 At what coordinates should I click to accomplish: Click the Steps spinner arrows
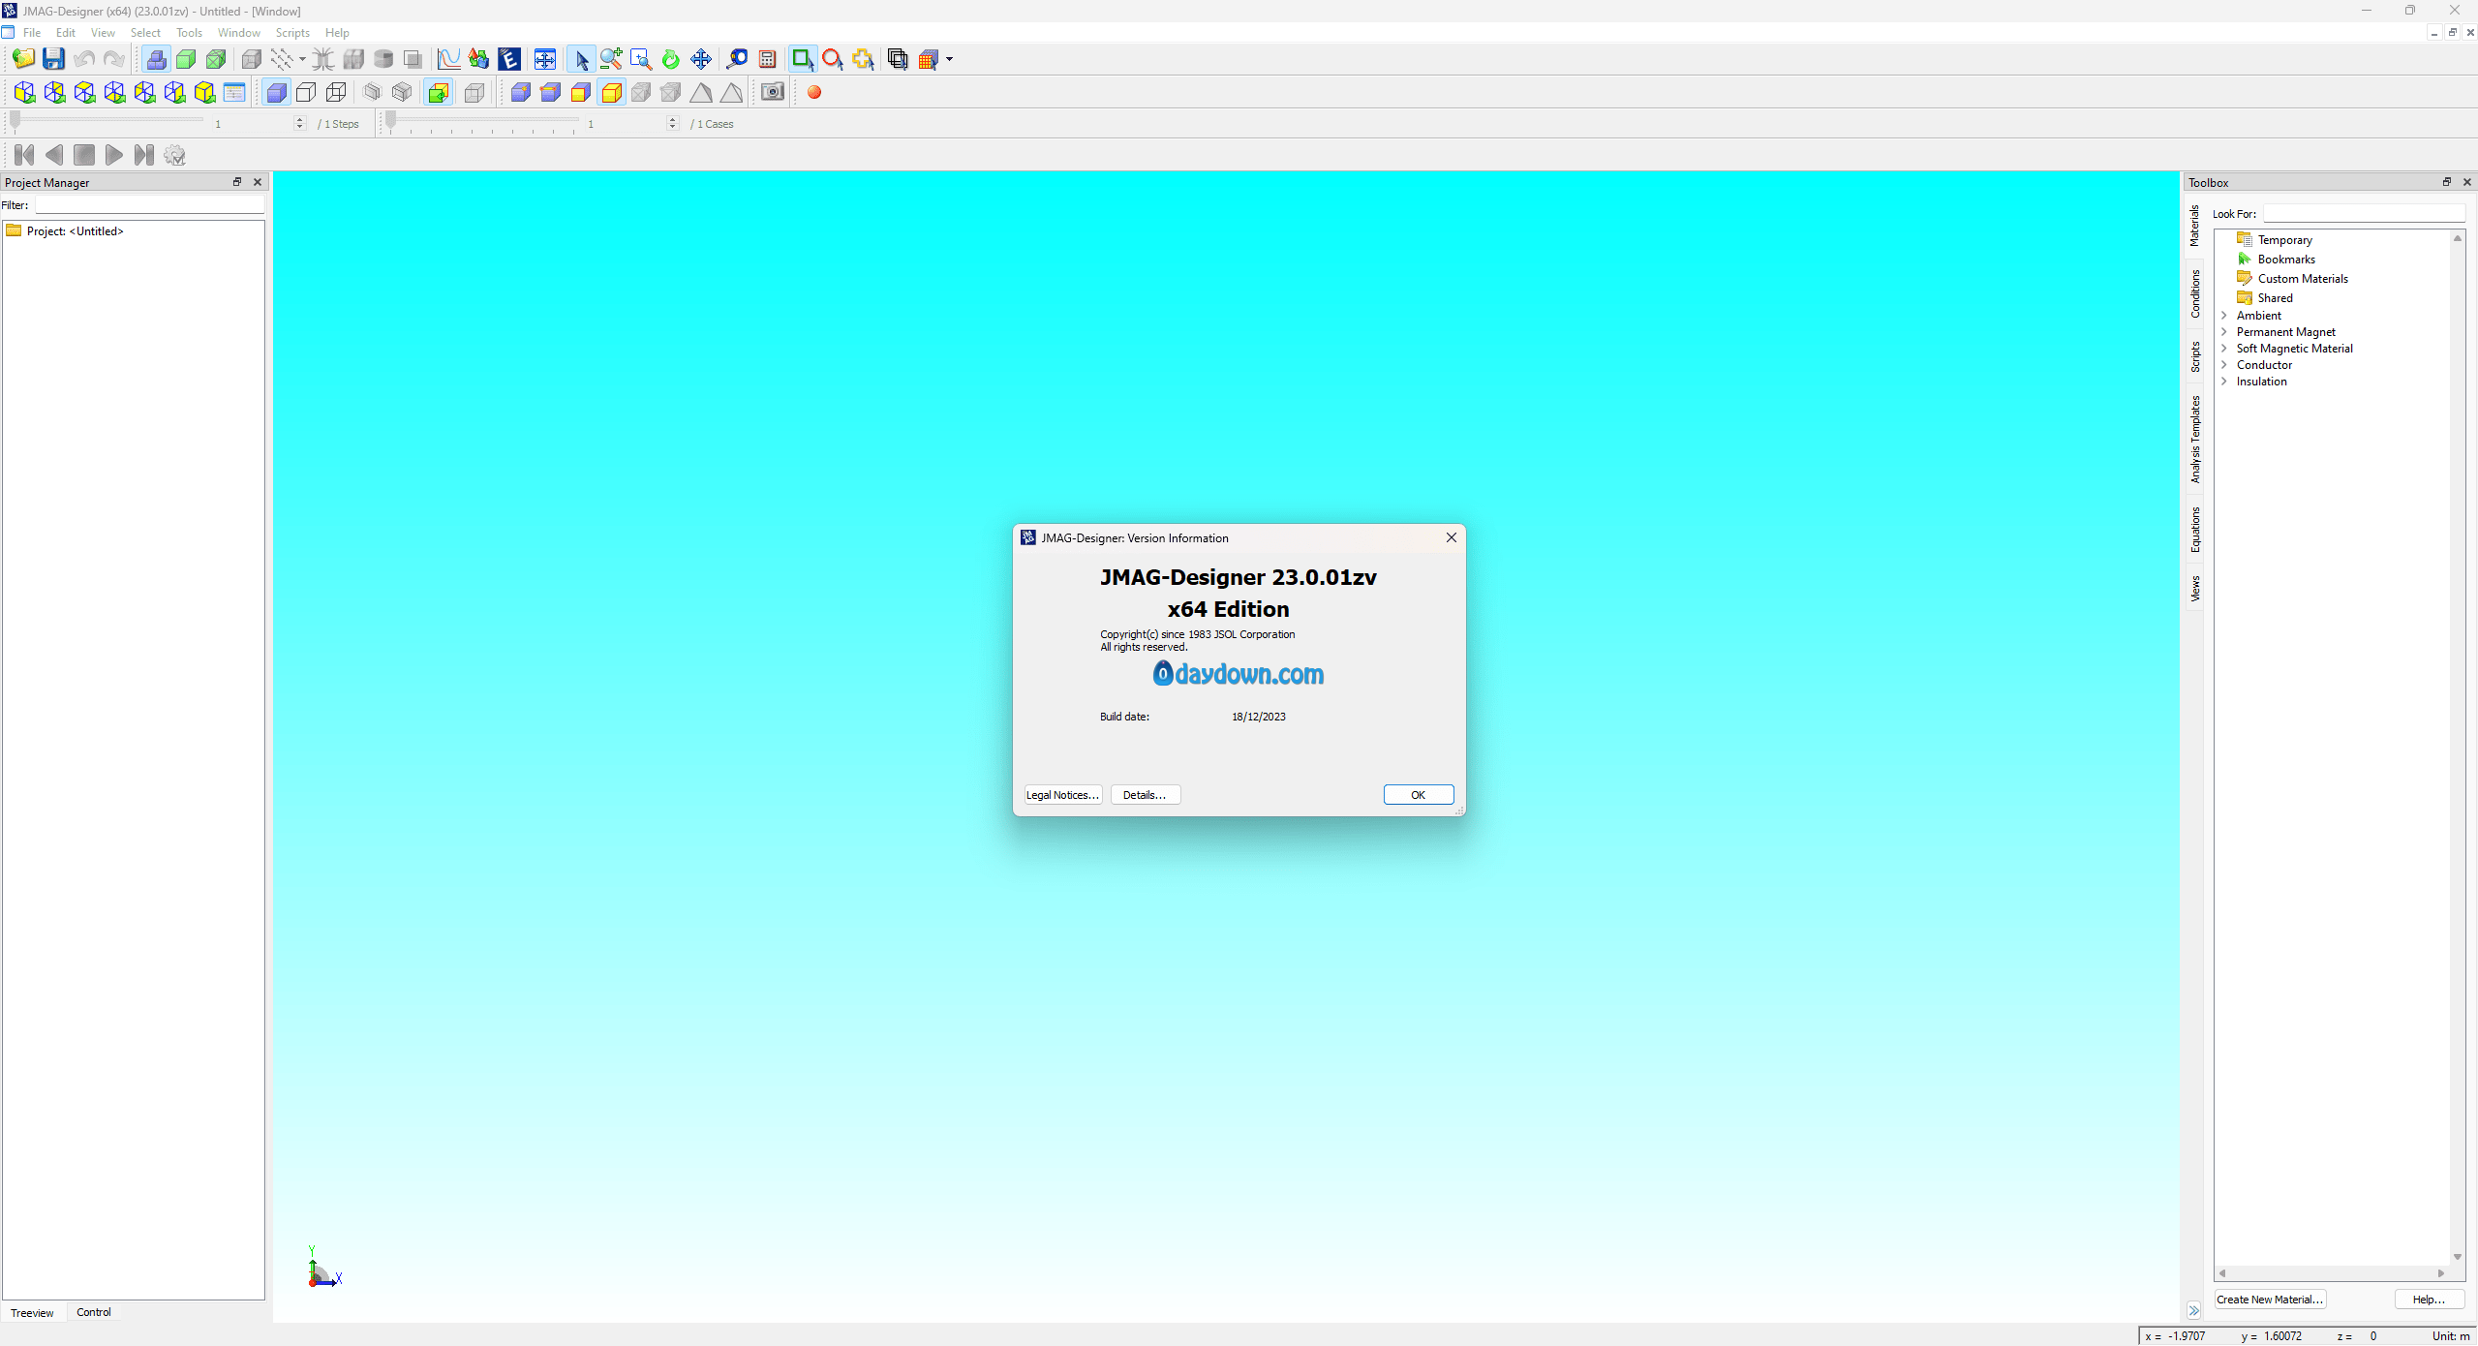point(299,124)
